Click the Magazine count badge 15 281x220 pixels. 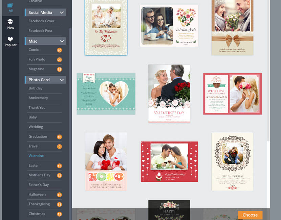click(x=60, y=69)
